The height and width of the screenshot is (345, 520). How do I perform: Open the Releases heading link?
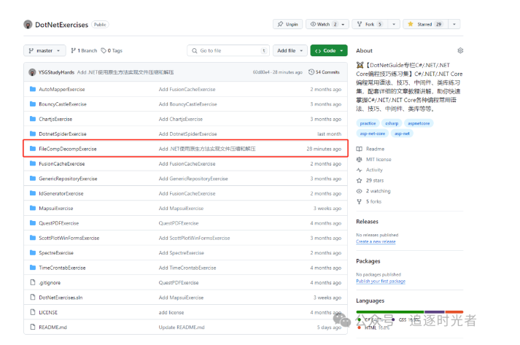367,222
